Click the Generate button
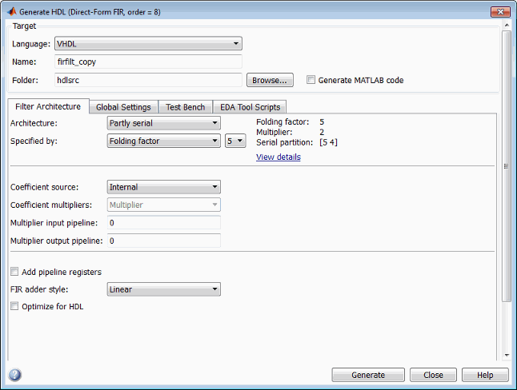The height and width of the screenshot is (390, 517). [x=368, y=375]
